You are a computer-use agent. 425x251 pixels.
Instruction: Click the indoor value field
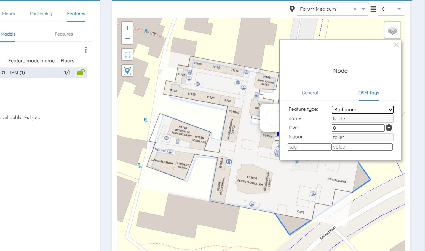362,137
